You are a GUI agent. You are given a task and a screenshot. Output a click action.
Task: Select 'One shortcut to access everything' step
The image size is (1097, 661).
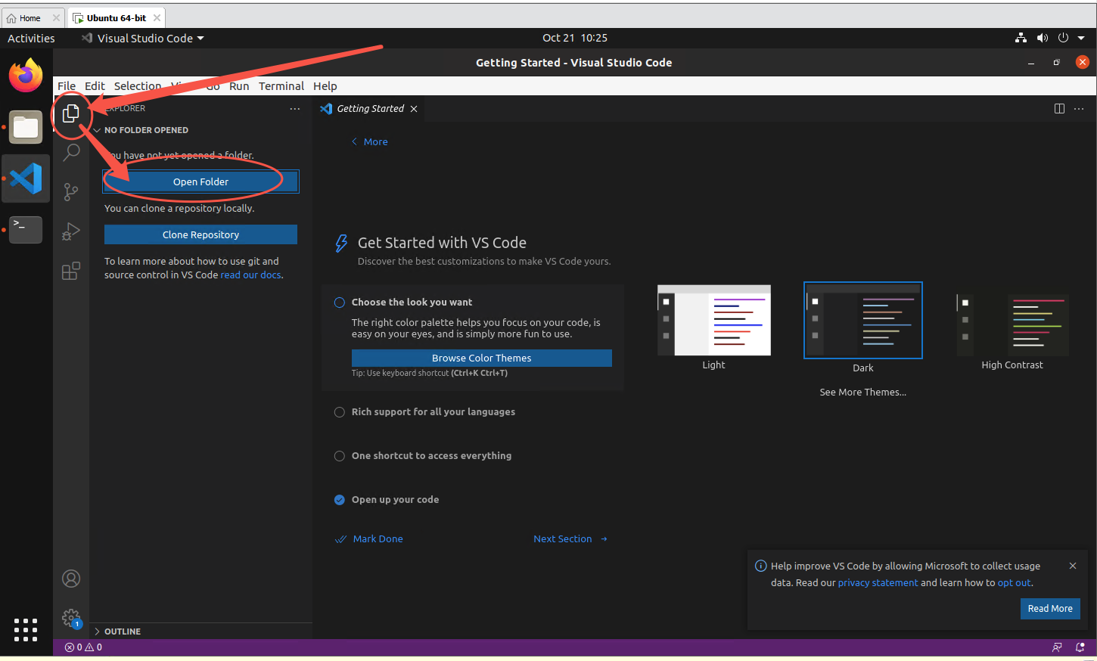(431, 456)
